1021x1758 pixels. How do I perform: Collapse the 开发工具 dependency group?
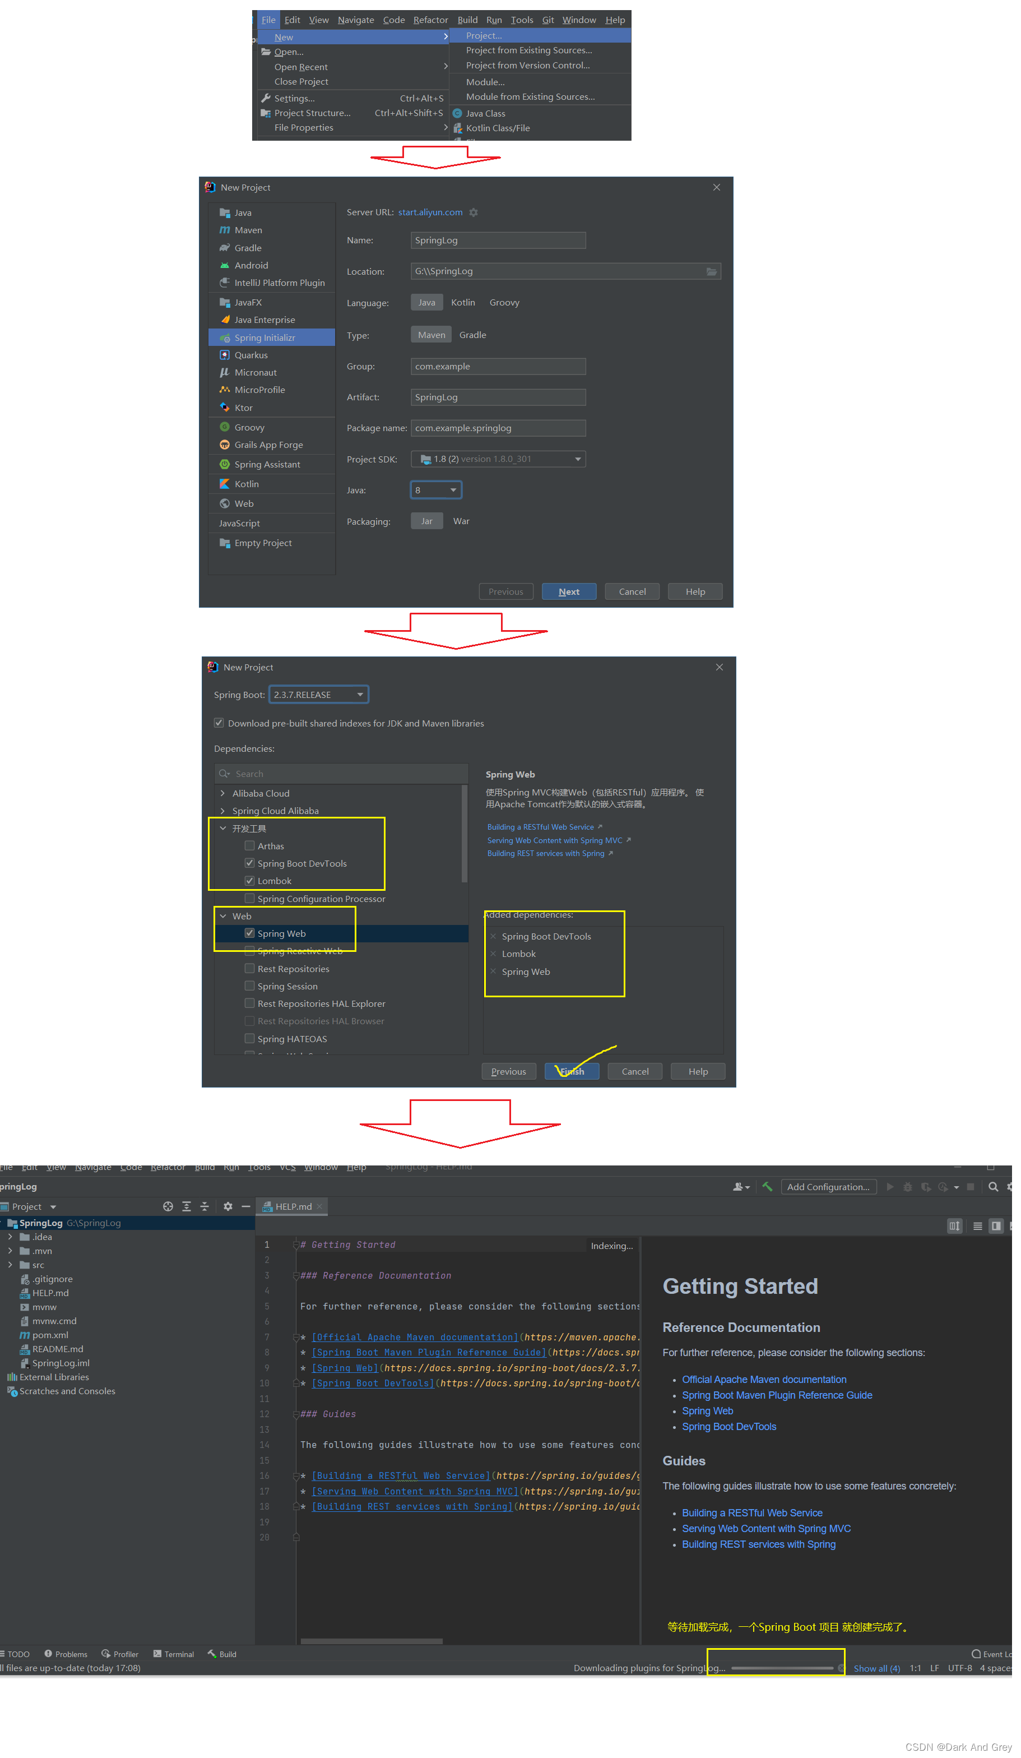(222, 828)
